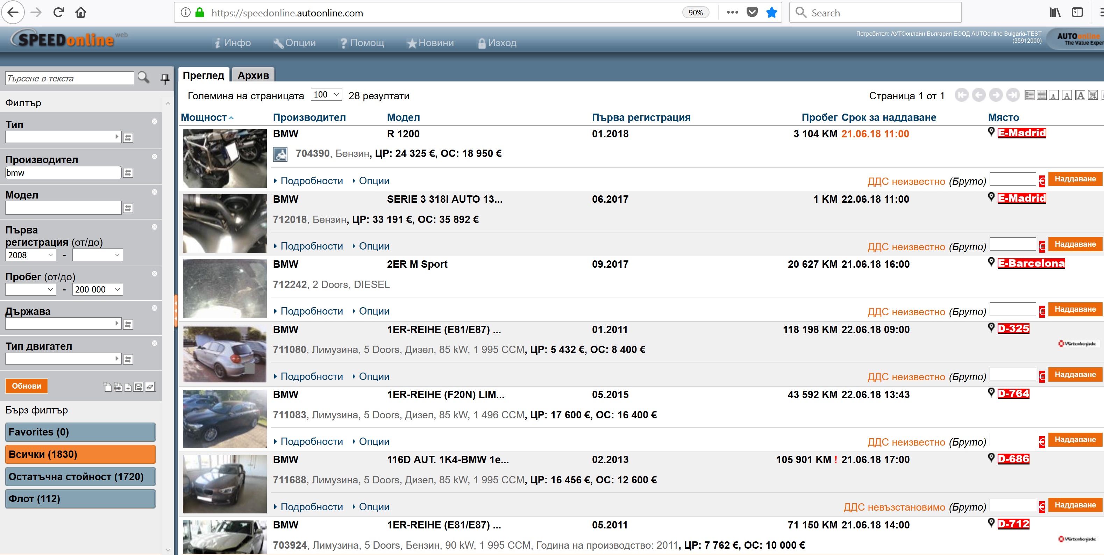Select the largest font size A icon
The image size is (1104, 555).
point(1080,95)
